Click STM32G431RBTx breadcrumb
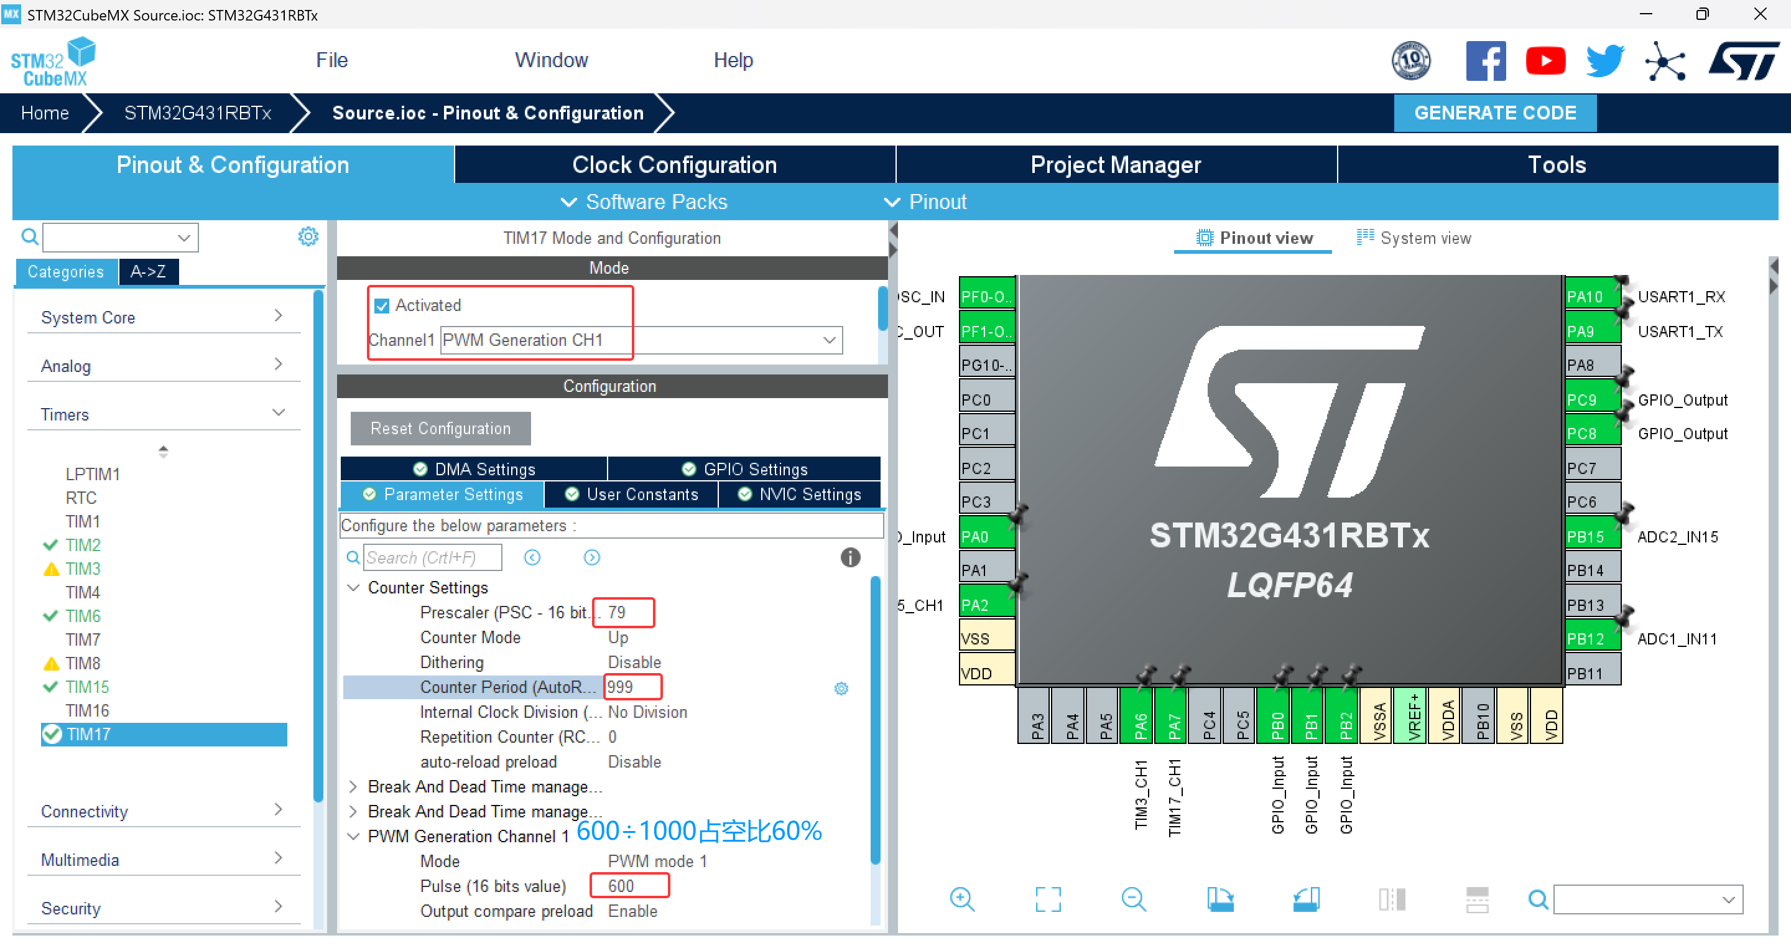This screenshot has height=948, width=1791. click(198, 113)
